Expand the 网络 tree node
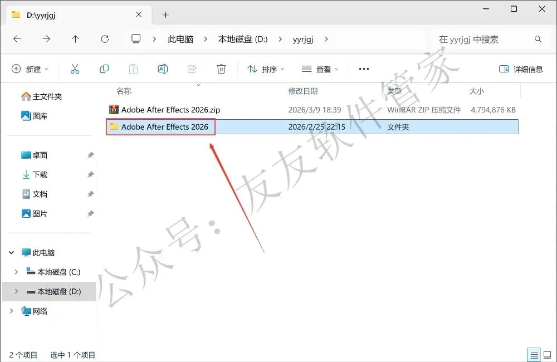Screen dimensions: 557x362 (x=11, y=311)
